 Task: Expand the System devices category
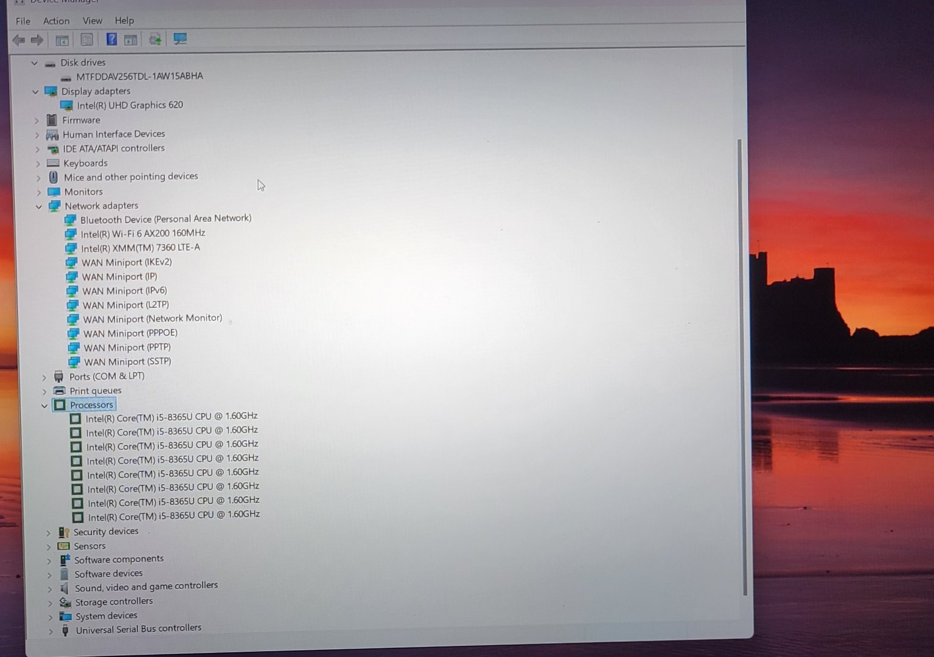[x=51, y=617]
